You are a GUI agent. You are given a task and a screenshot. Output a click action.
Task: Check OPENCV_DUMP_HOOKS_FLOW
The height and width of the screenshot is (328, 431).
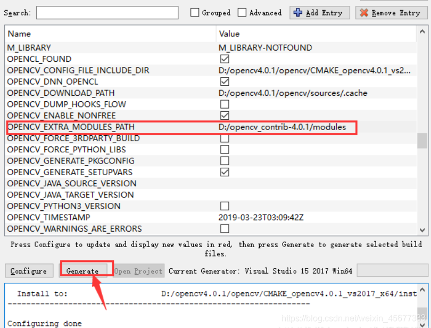[x=224, y=104]
